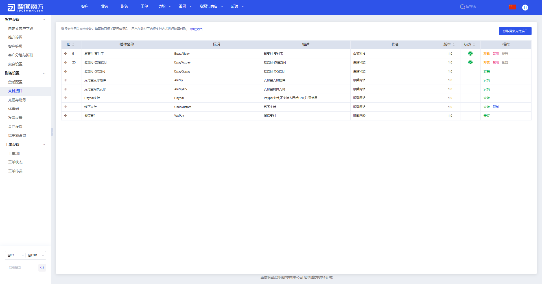The width and height of the screenshot is (542, 284).
Task: Select 支付接口 in sidebar
Action: pos(15,91)
